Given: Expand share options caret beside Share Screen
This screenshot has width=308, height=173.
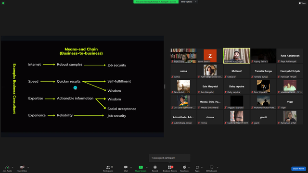Looking at the screenshot, I should coord(147,167).
